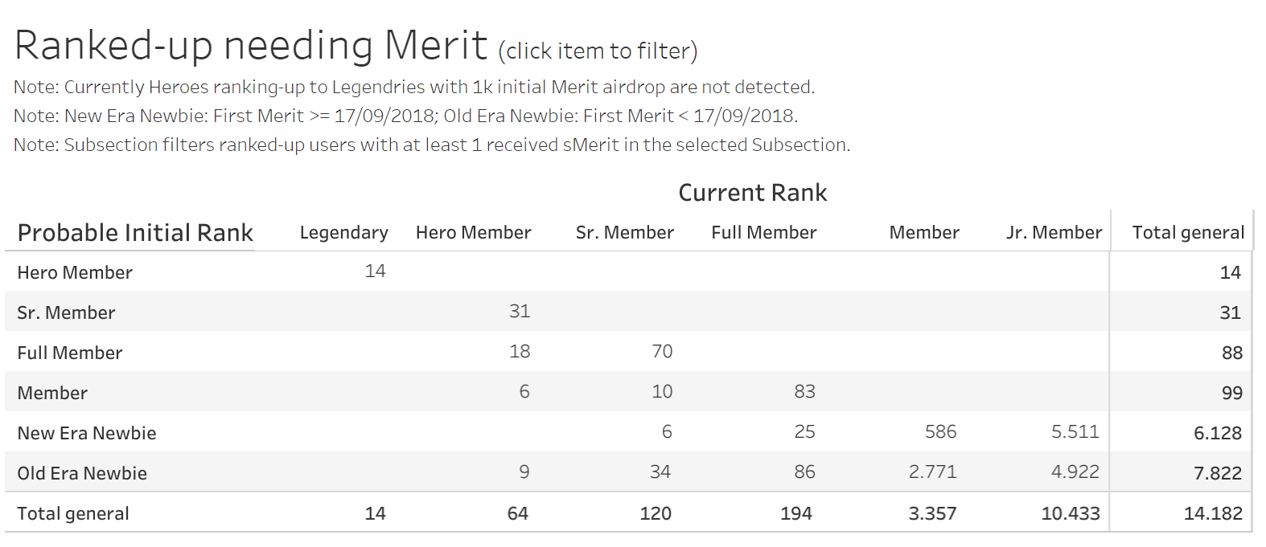Select the Hero Member row label
The image size is (1266, 547).
(75, 272)
